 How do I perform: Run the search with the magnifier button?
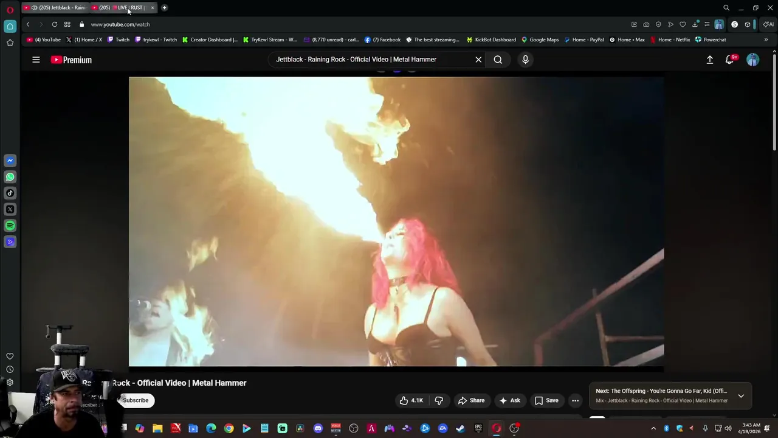click(x=498, y=60)
